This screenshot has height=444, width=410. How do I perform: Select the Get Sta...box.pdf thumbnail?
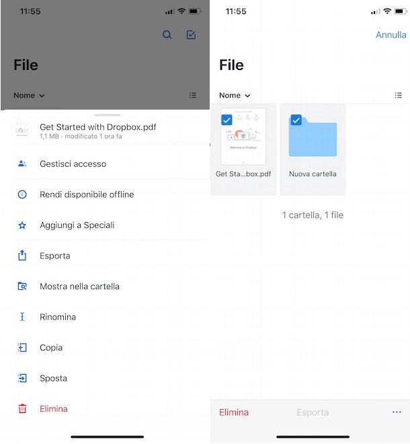pyautogui.click(x=243, y=136)
